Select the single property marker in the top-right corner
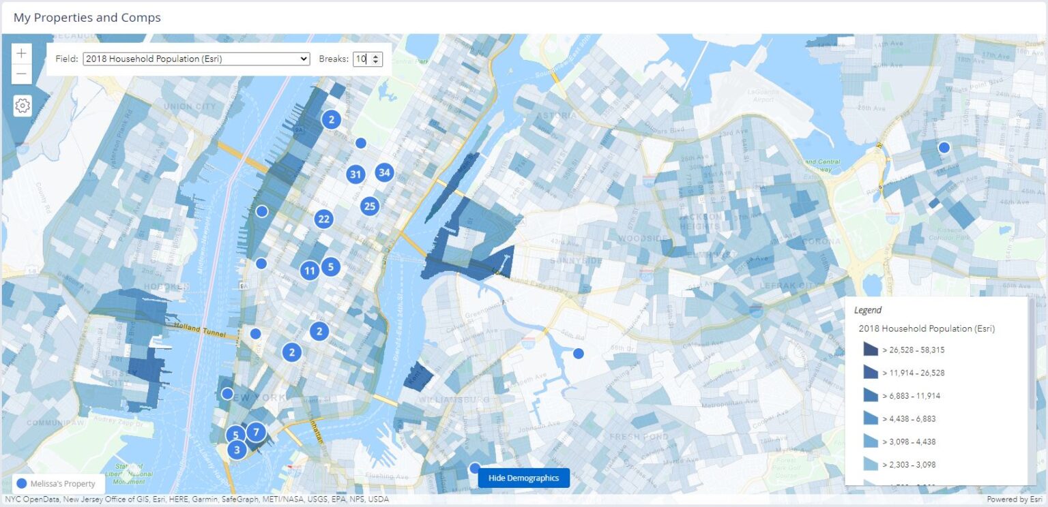This screenshot has height=507, width=1048. pyautogui.click(x=944, y=146)
